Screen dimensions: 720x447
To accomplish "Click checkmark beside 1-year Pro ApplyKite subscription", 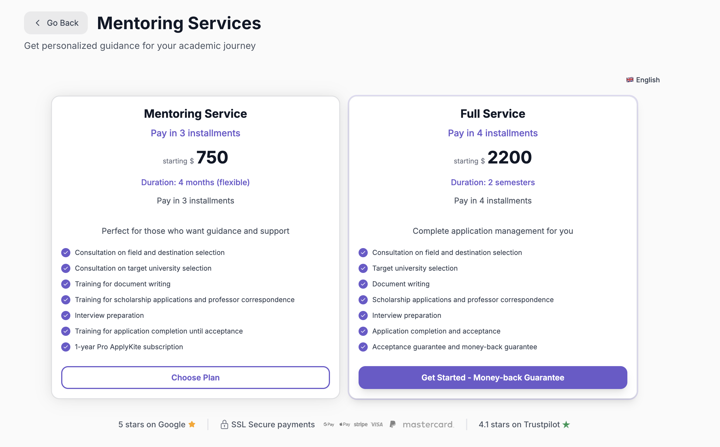I will (x=66, y=347).
